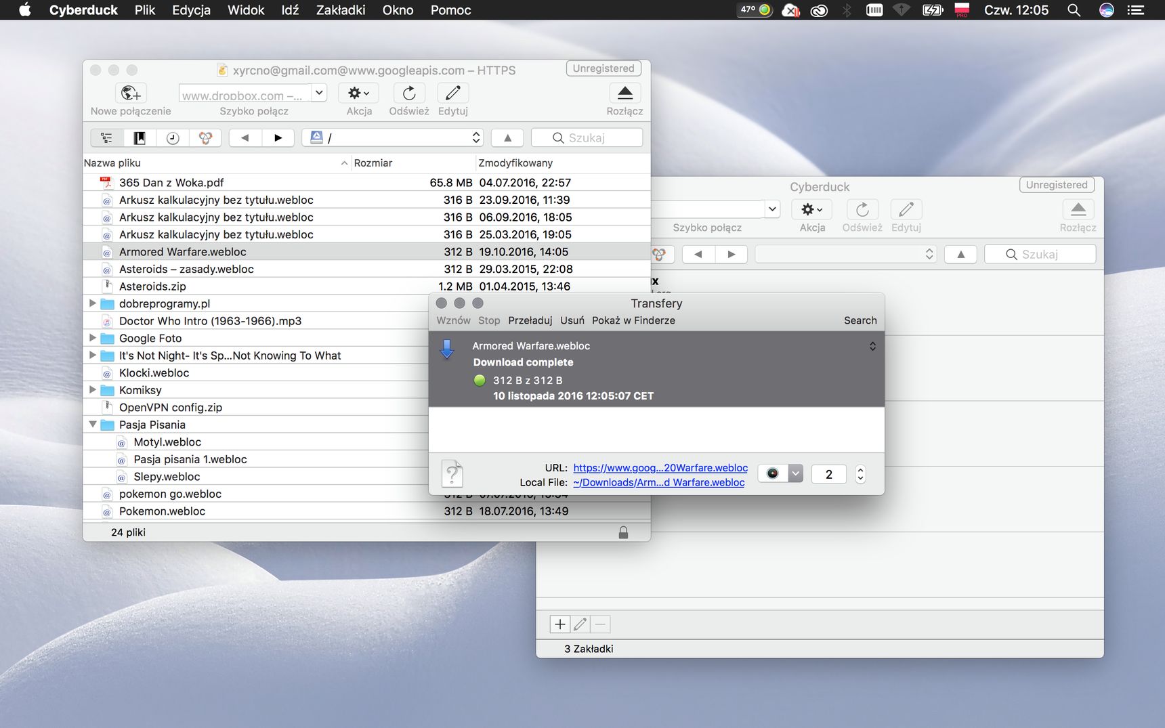1165x728 pixels.
Task: Switch to outline browser view
Action: click(107, 138)
